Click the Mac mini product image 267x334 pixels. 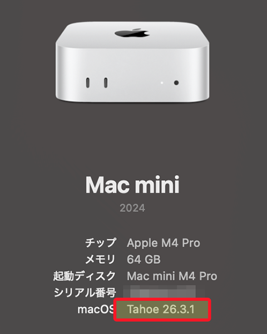(x=132, y=61)
